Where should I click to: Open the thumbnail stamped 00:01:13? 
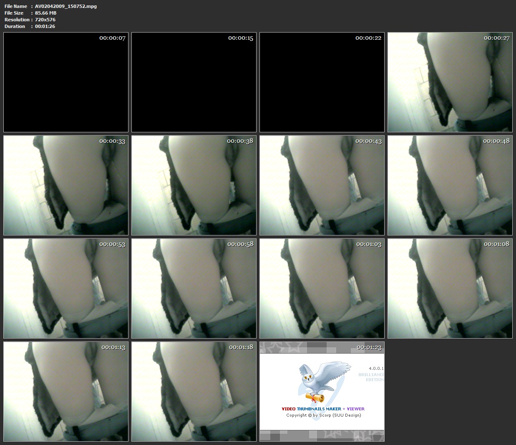66,392
